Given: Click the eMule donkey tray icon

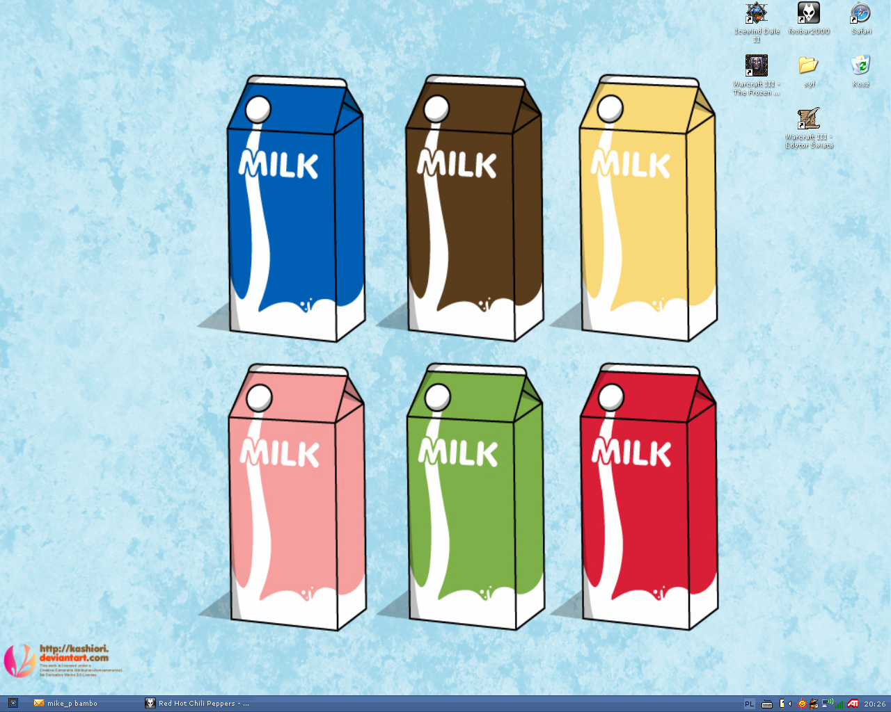Looking at the screenshot, I should (814, 704).
